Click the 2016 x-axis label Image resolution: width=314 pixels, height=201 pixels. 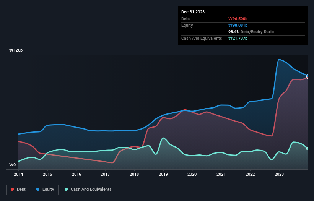click(x=76, y=174)
